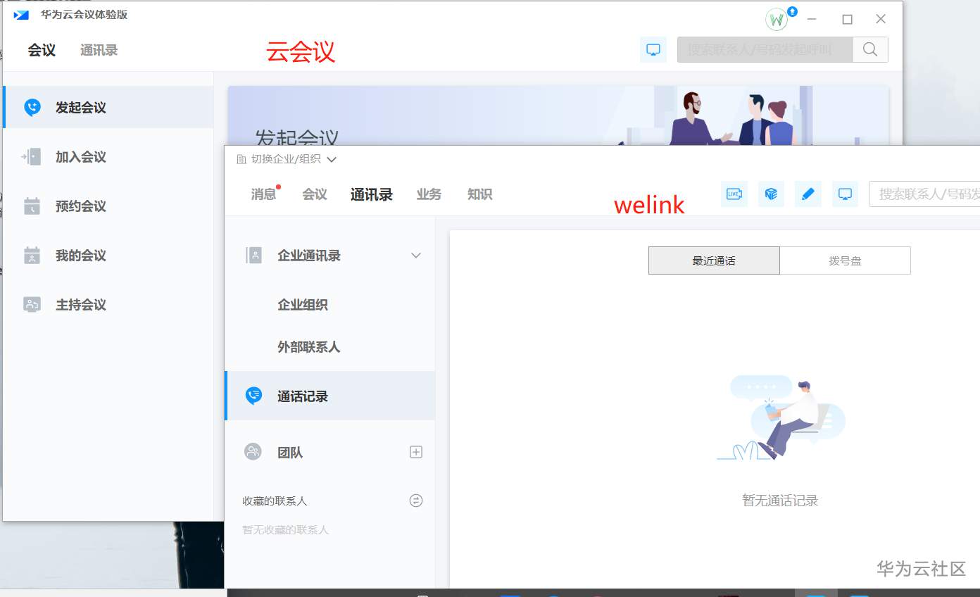Select the 通讯录 tab in WeLink
Image resolution: width=980 pixels, height=597 pixels.
[x=372, y=194]
